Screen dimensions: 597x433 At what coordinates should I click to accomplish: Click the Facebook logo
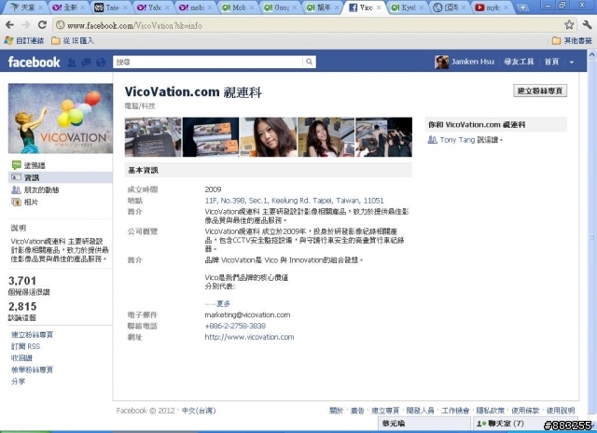34,62
